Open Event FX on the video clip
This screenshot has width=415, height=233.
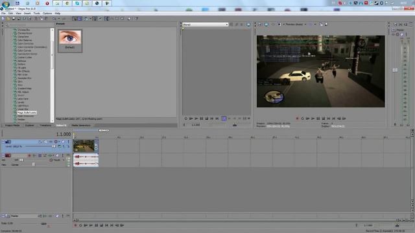[96, 148]
